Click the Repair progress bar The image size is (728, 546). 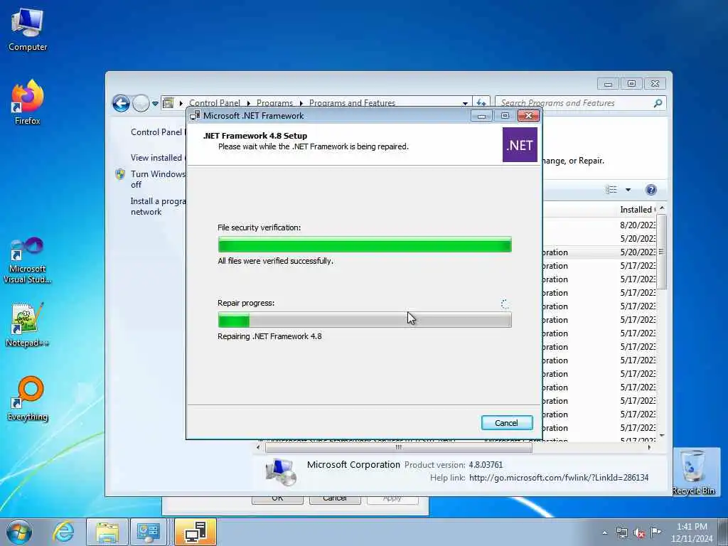click(x=365, y=320)
